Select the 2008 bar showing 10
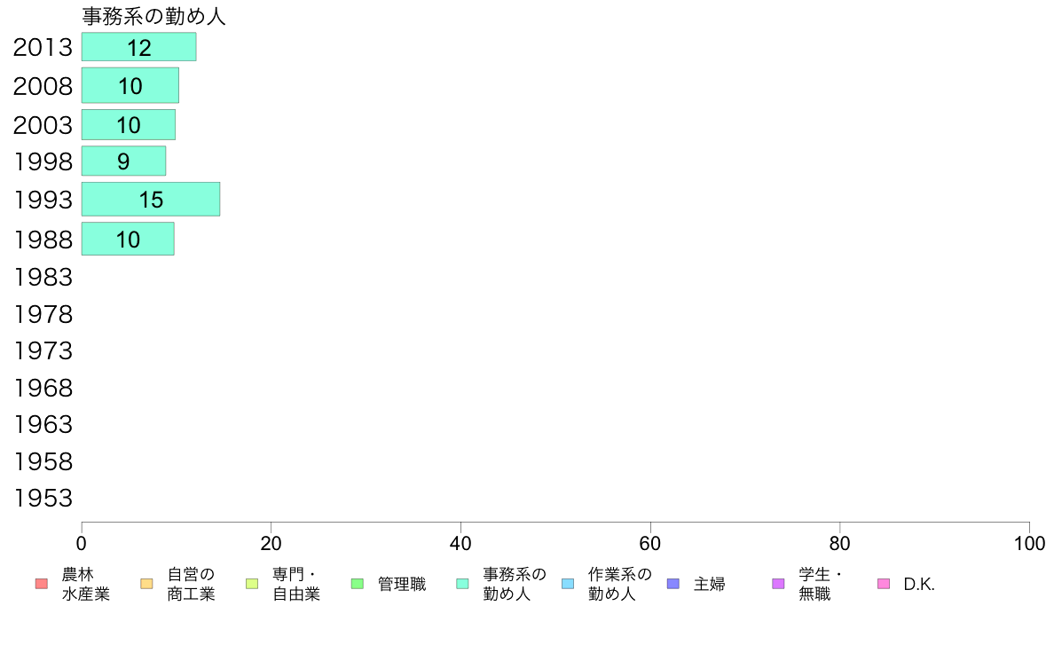 tap(130, 85)
